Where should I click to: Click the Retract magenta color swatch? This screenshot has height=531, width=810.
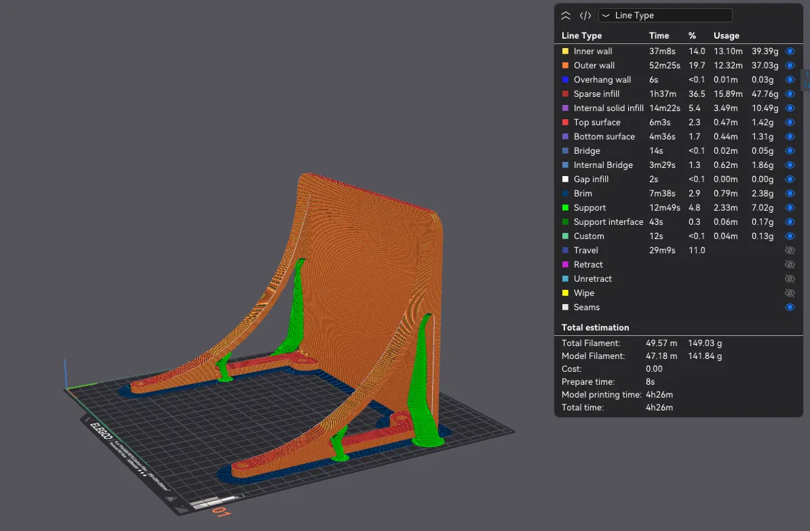(x=565, y=264)
